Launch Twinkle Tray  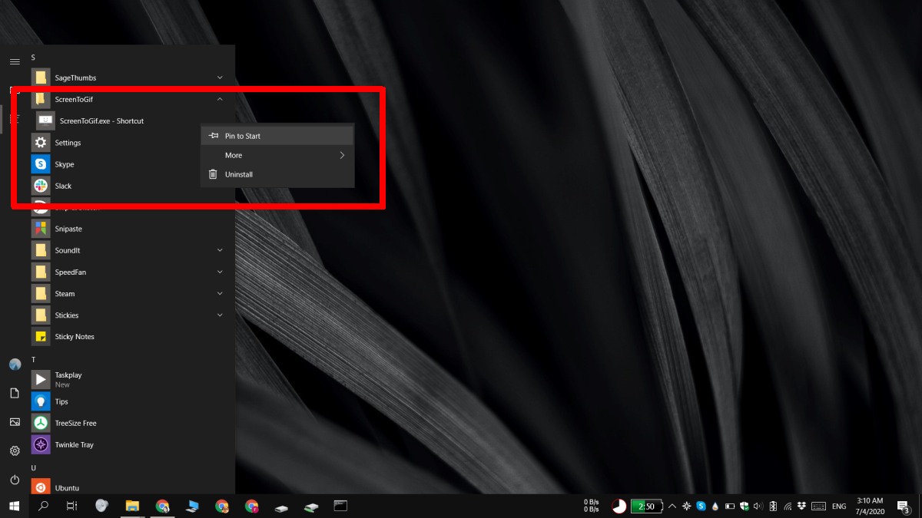click(x=131, y=444)
